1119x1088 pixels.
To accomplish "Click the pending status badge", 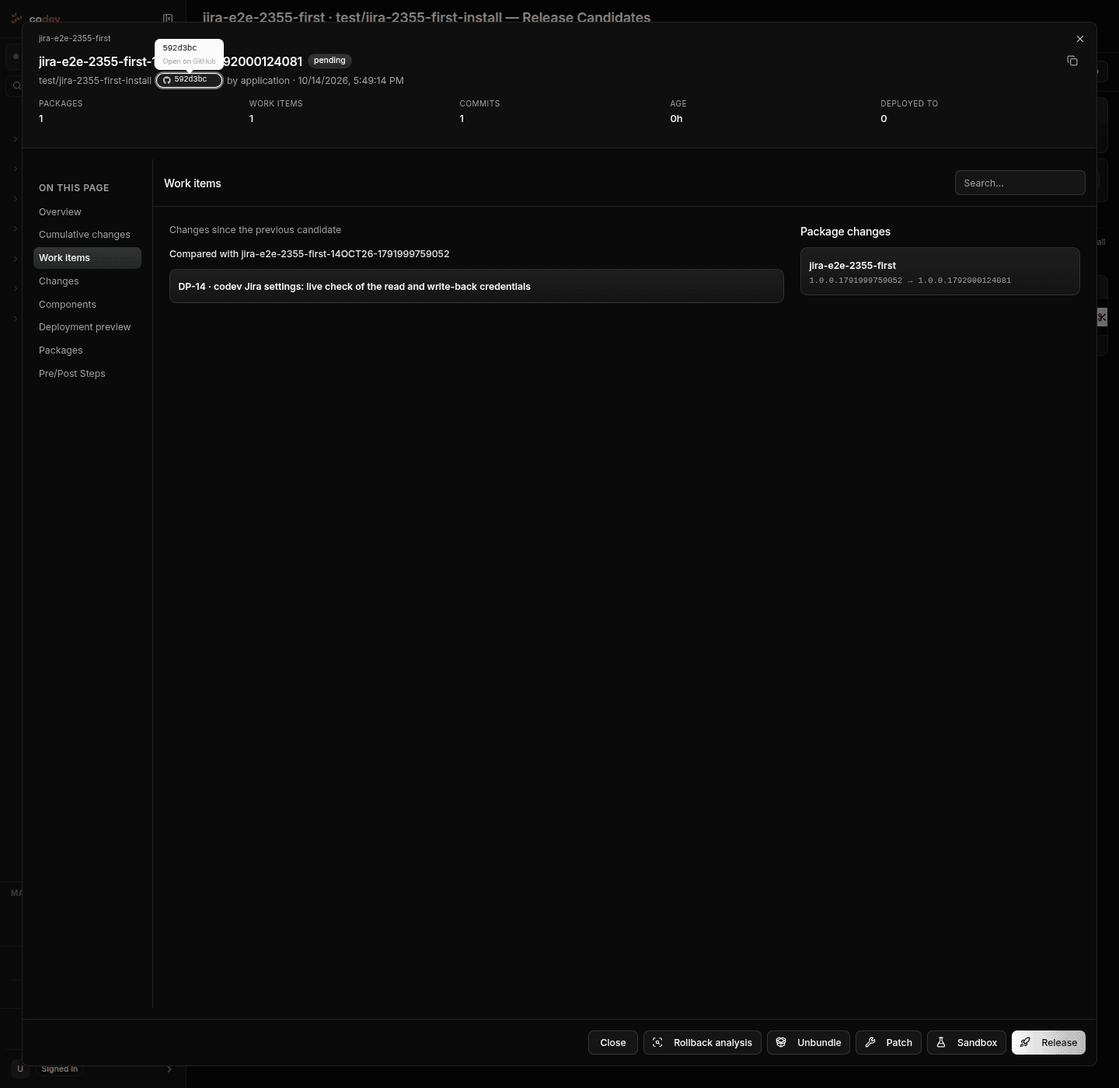I will (329, 61).
